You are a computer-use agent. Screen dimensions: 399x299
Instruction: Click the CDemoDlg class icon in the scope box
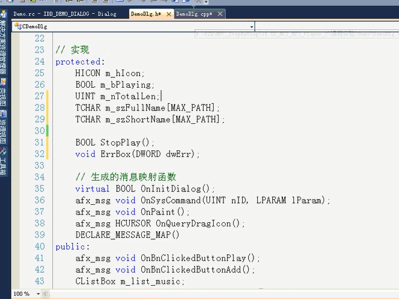pyautogui.click(x=18, y=26)
